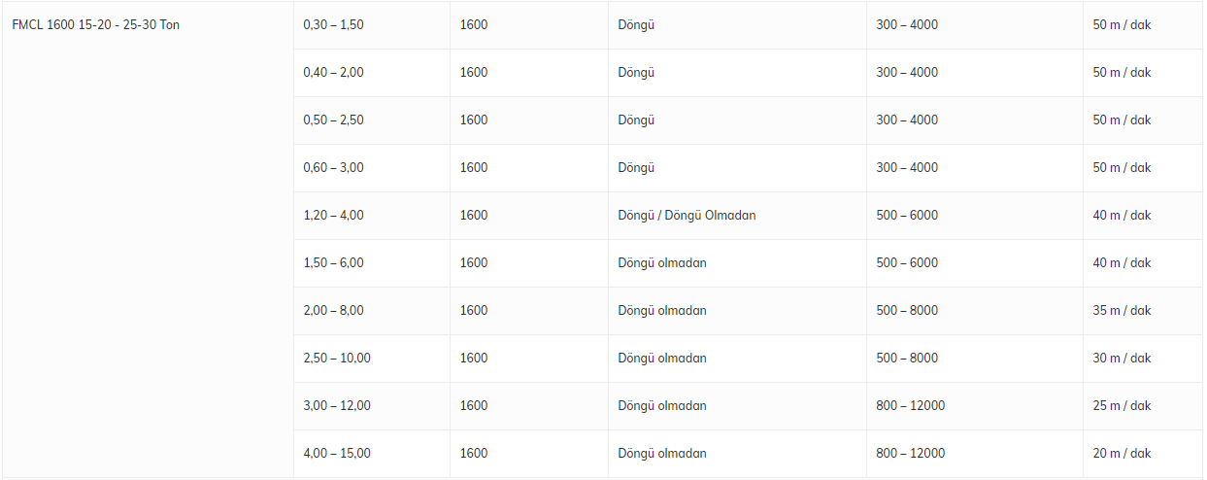
Task: Click the 0,60 – 3,00 cell
Action: (333, 168)
